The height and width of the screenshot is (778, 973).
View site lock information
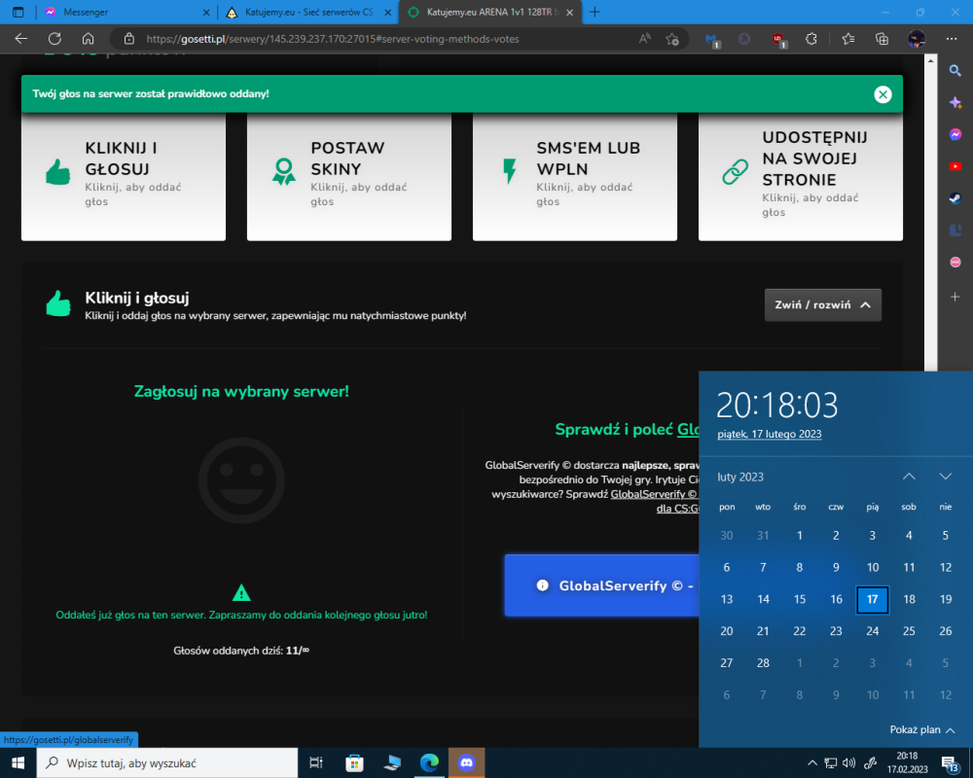129,39
